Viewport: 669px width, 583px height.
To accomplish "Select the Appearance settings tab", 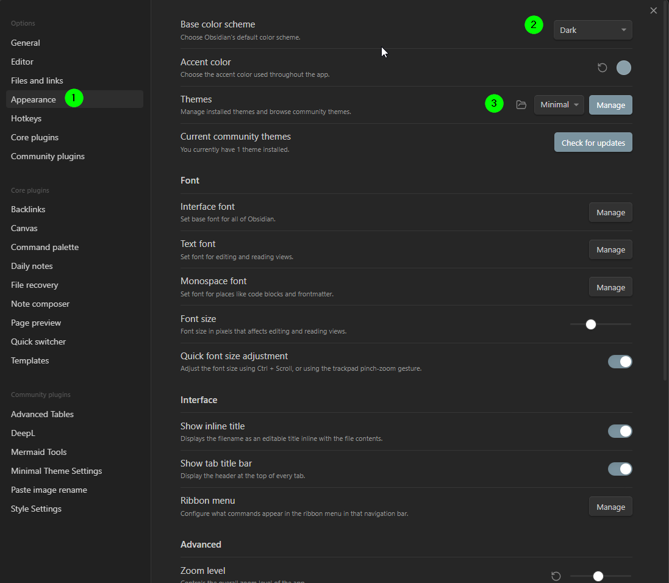I will (74, 99).
